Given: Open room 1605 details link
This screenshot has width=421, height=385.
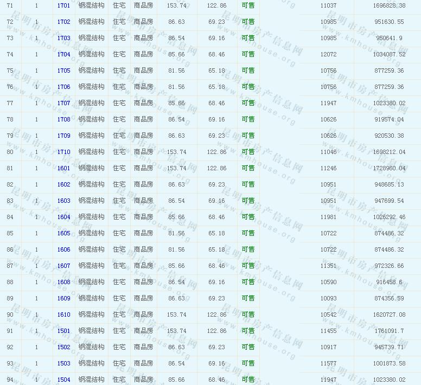Looking at the screenshot, I should 63,233.
